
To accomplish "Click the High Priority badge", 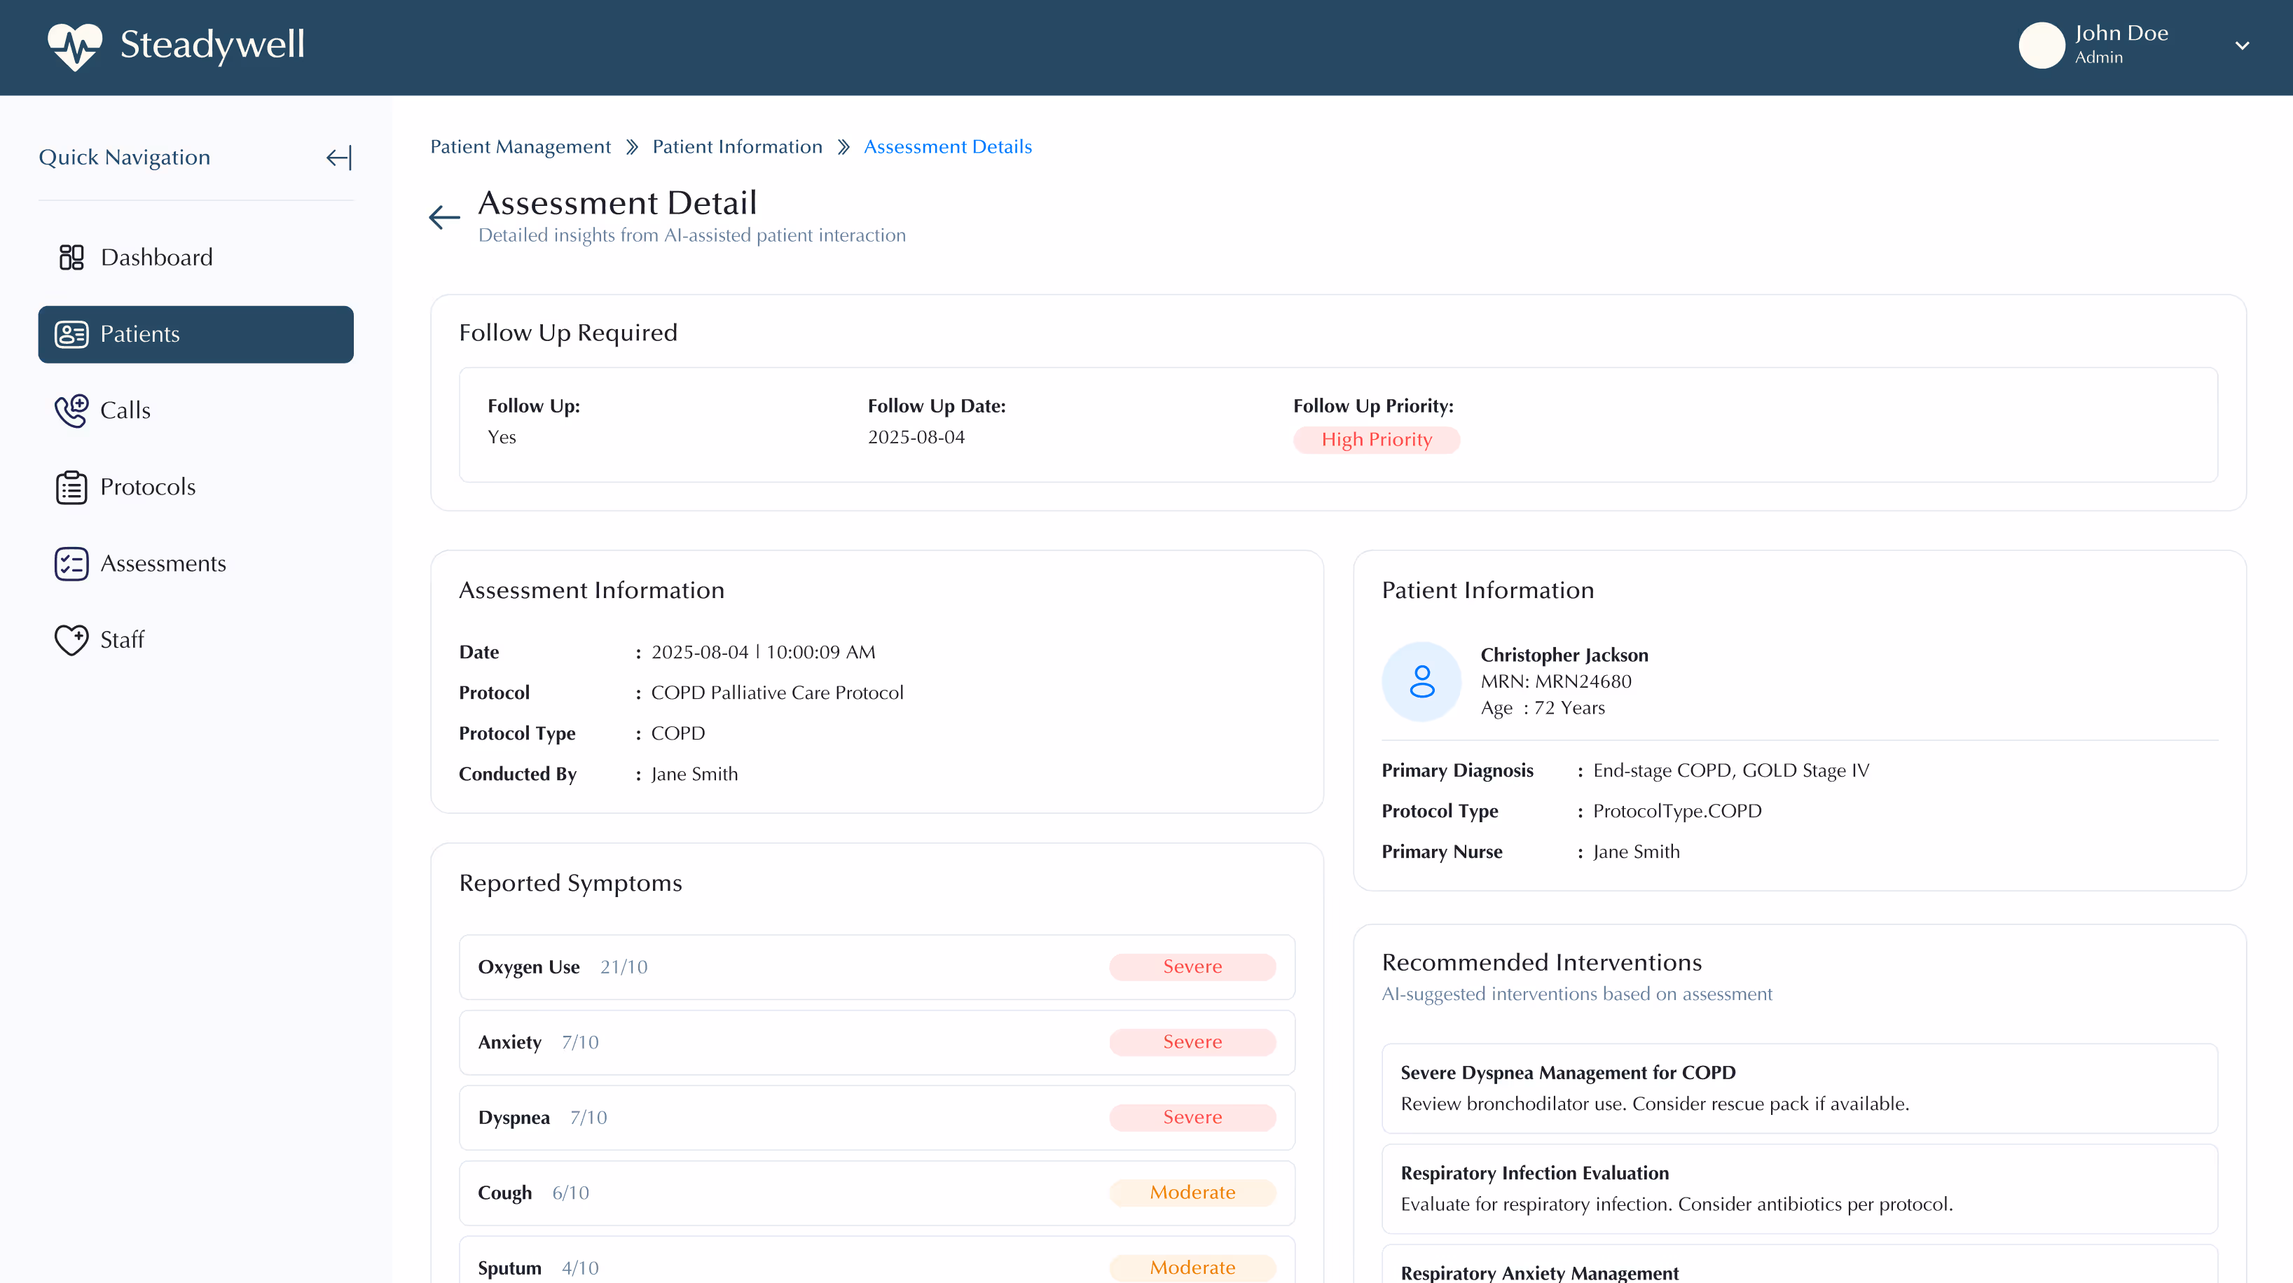I will pyautogui.click(x=1376, y=440).
